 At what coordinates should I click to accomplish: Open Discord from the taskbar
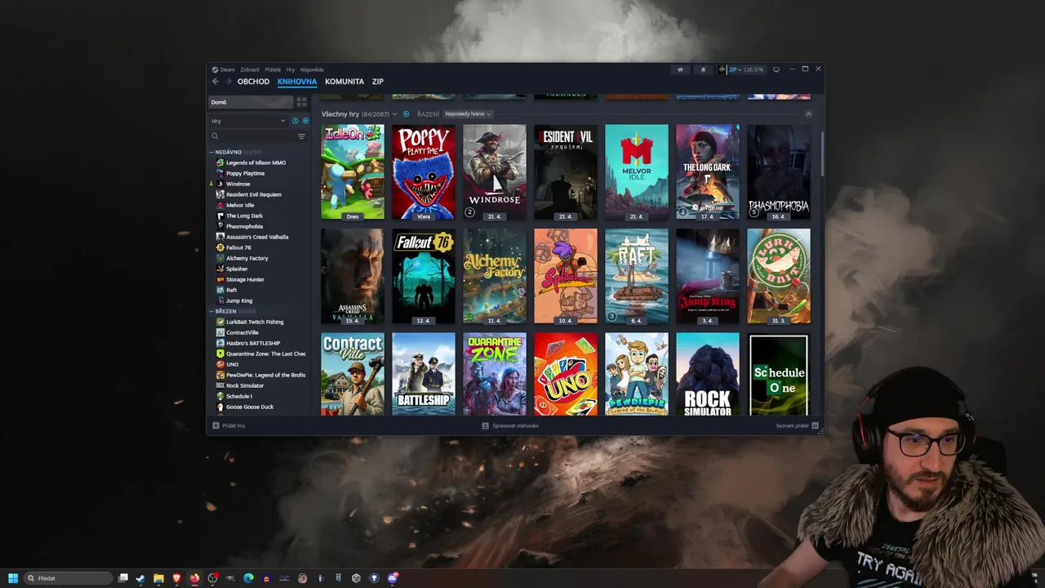click(x=393, y=578)
